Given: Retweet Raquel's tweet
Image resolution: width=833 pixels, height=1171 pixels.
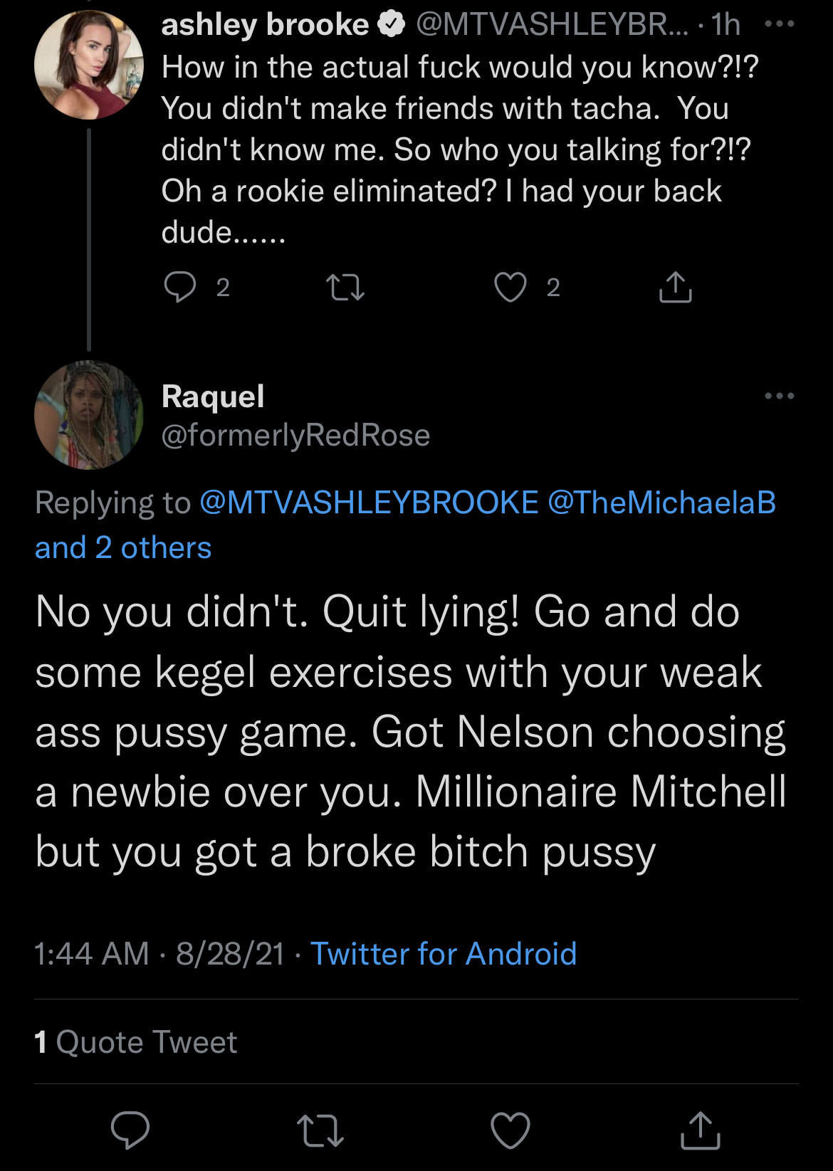Looking at the screenshot, I should pos(320,1130).
